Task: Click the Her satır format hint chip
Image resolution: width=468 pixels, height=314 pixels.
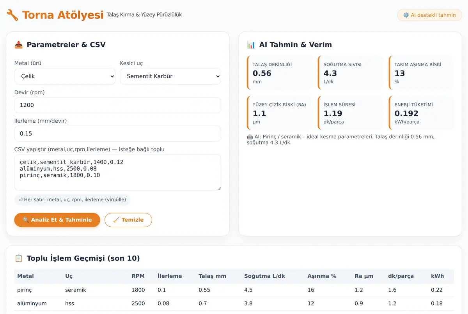Action: 73,199
